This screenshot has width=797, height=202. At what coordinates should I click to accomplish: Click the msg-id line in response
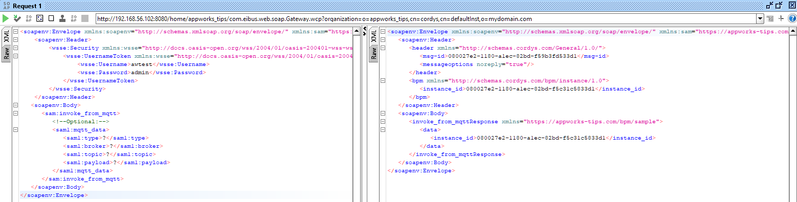coord(515,56)
